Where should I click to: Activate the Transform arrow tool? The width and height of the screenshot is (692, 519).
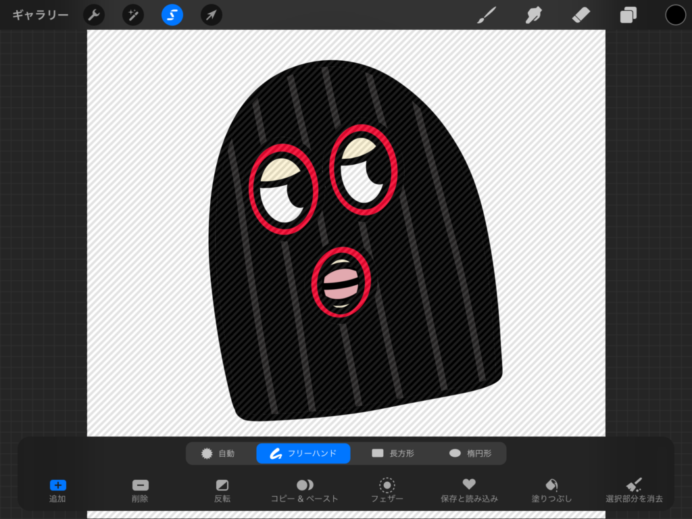(212, 15)
